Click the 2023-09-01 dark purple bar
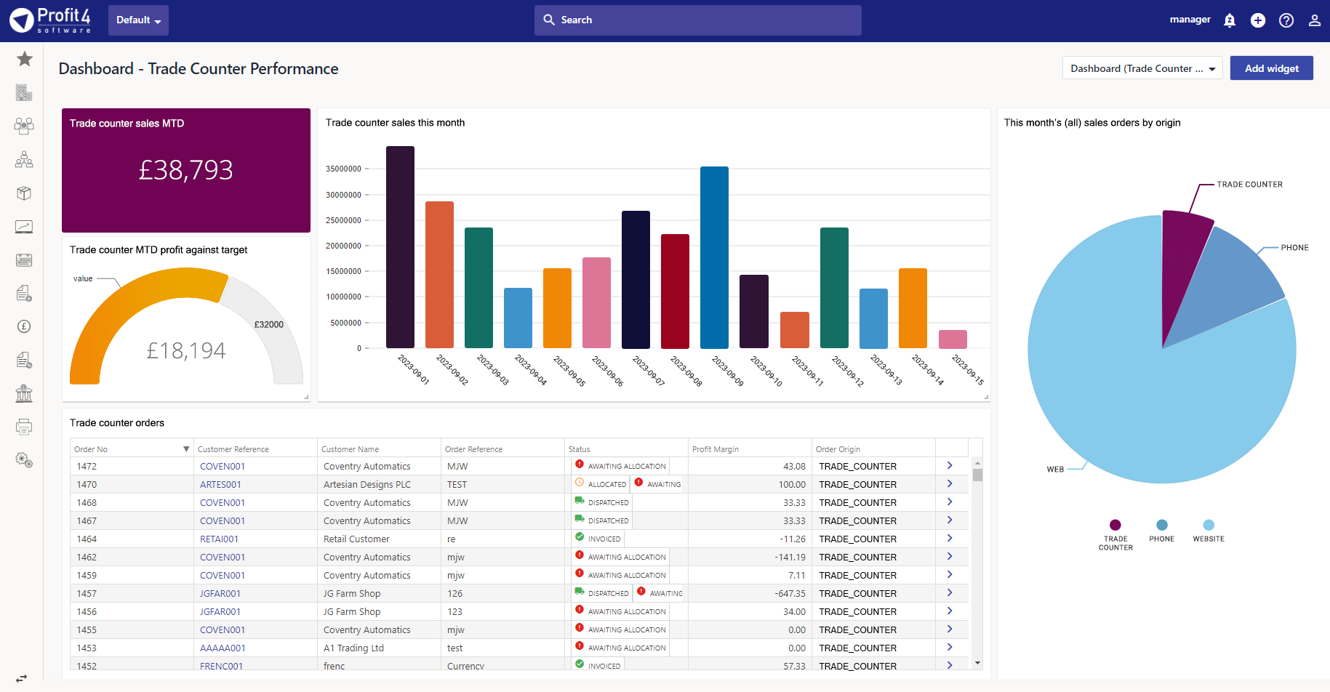The width and height of the screenshot is (1330, 692). (x=400, y=247)
